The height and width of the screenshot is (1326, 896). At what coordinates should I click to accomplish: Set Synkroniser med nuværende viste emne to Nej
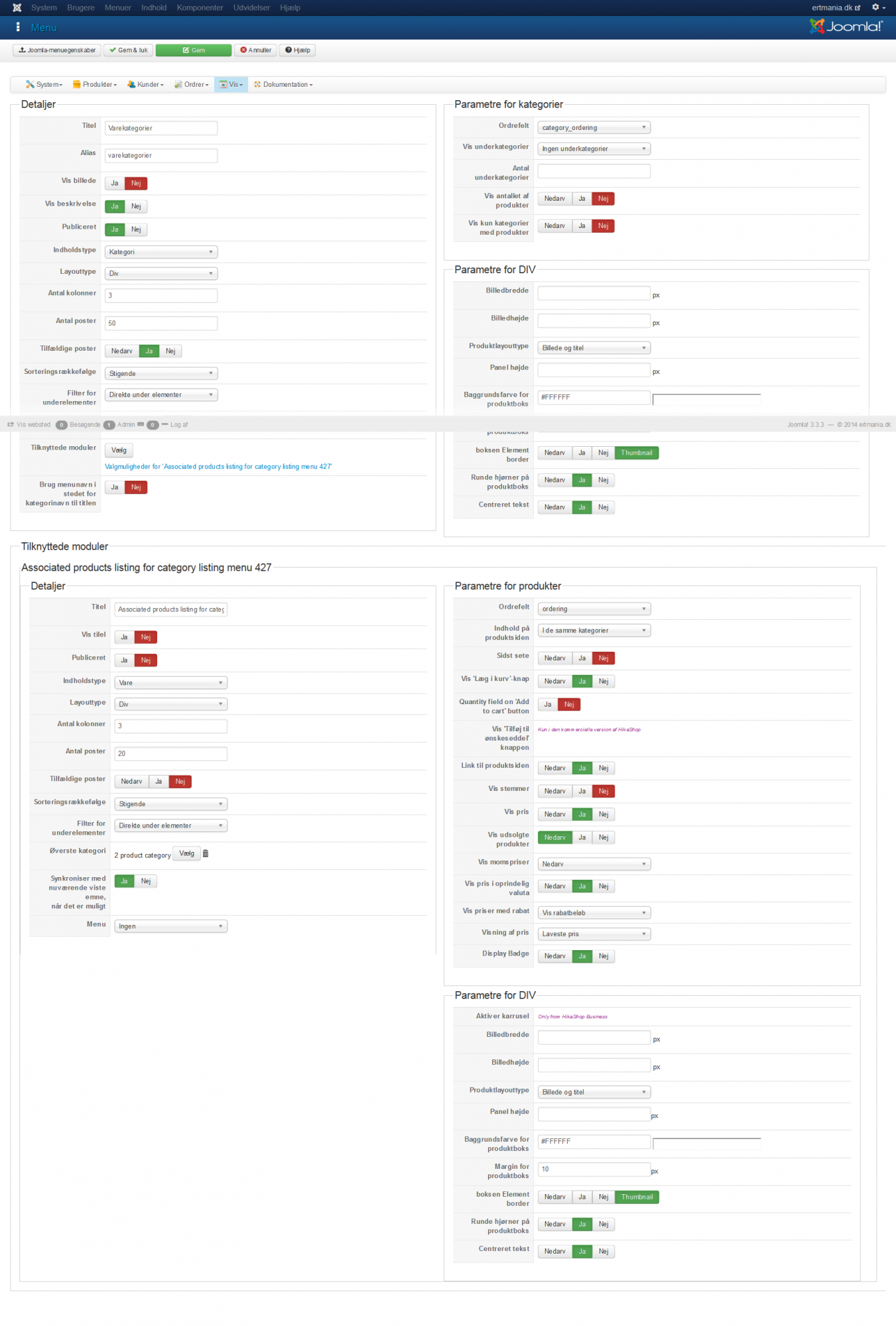click(146, 881)
